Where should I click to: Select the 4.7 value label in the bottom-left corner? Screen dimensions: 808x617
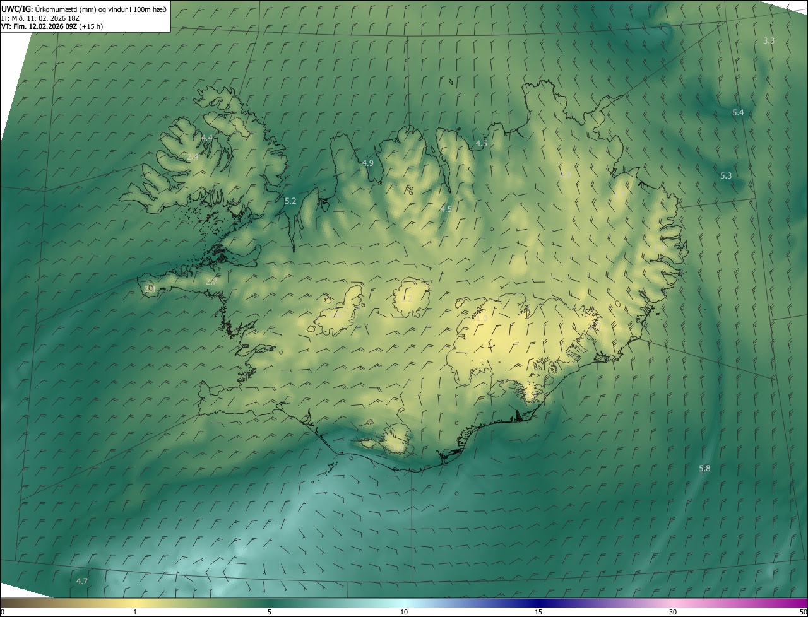pos(81,582)
